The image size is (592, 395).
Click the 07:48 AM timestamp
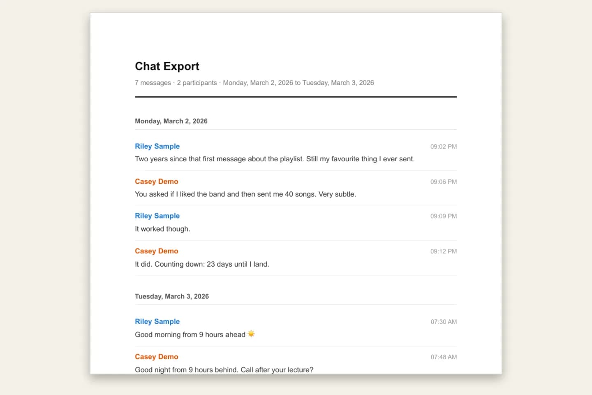[444, 357]
